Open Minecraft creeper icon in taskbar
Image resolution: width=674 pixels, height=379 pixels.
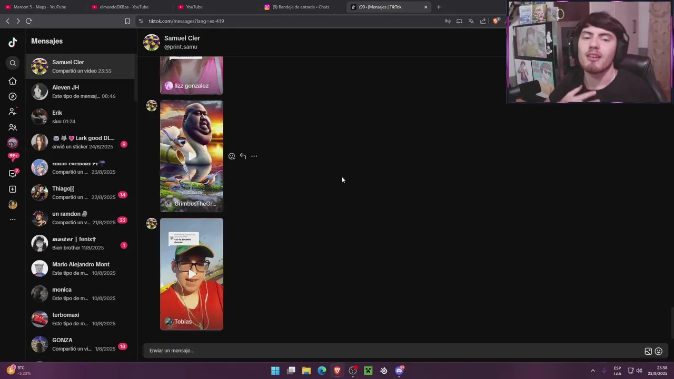coord(368,371)
